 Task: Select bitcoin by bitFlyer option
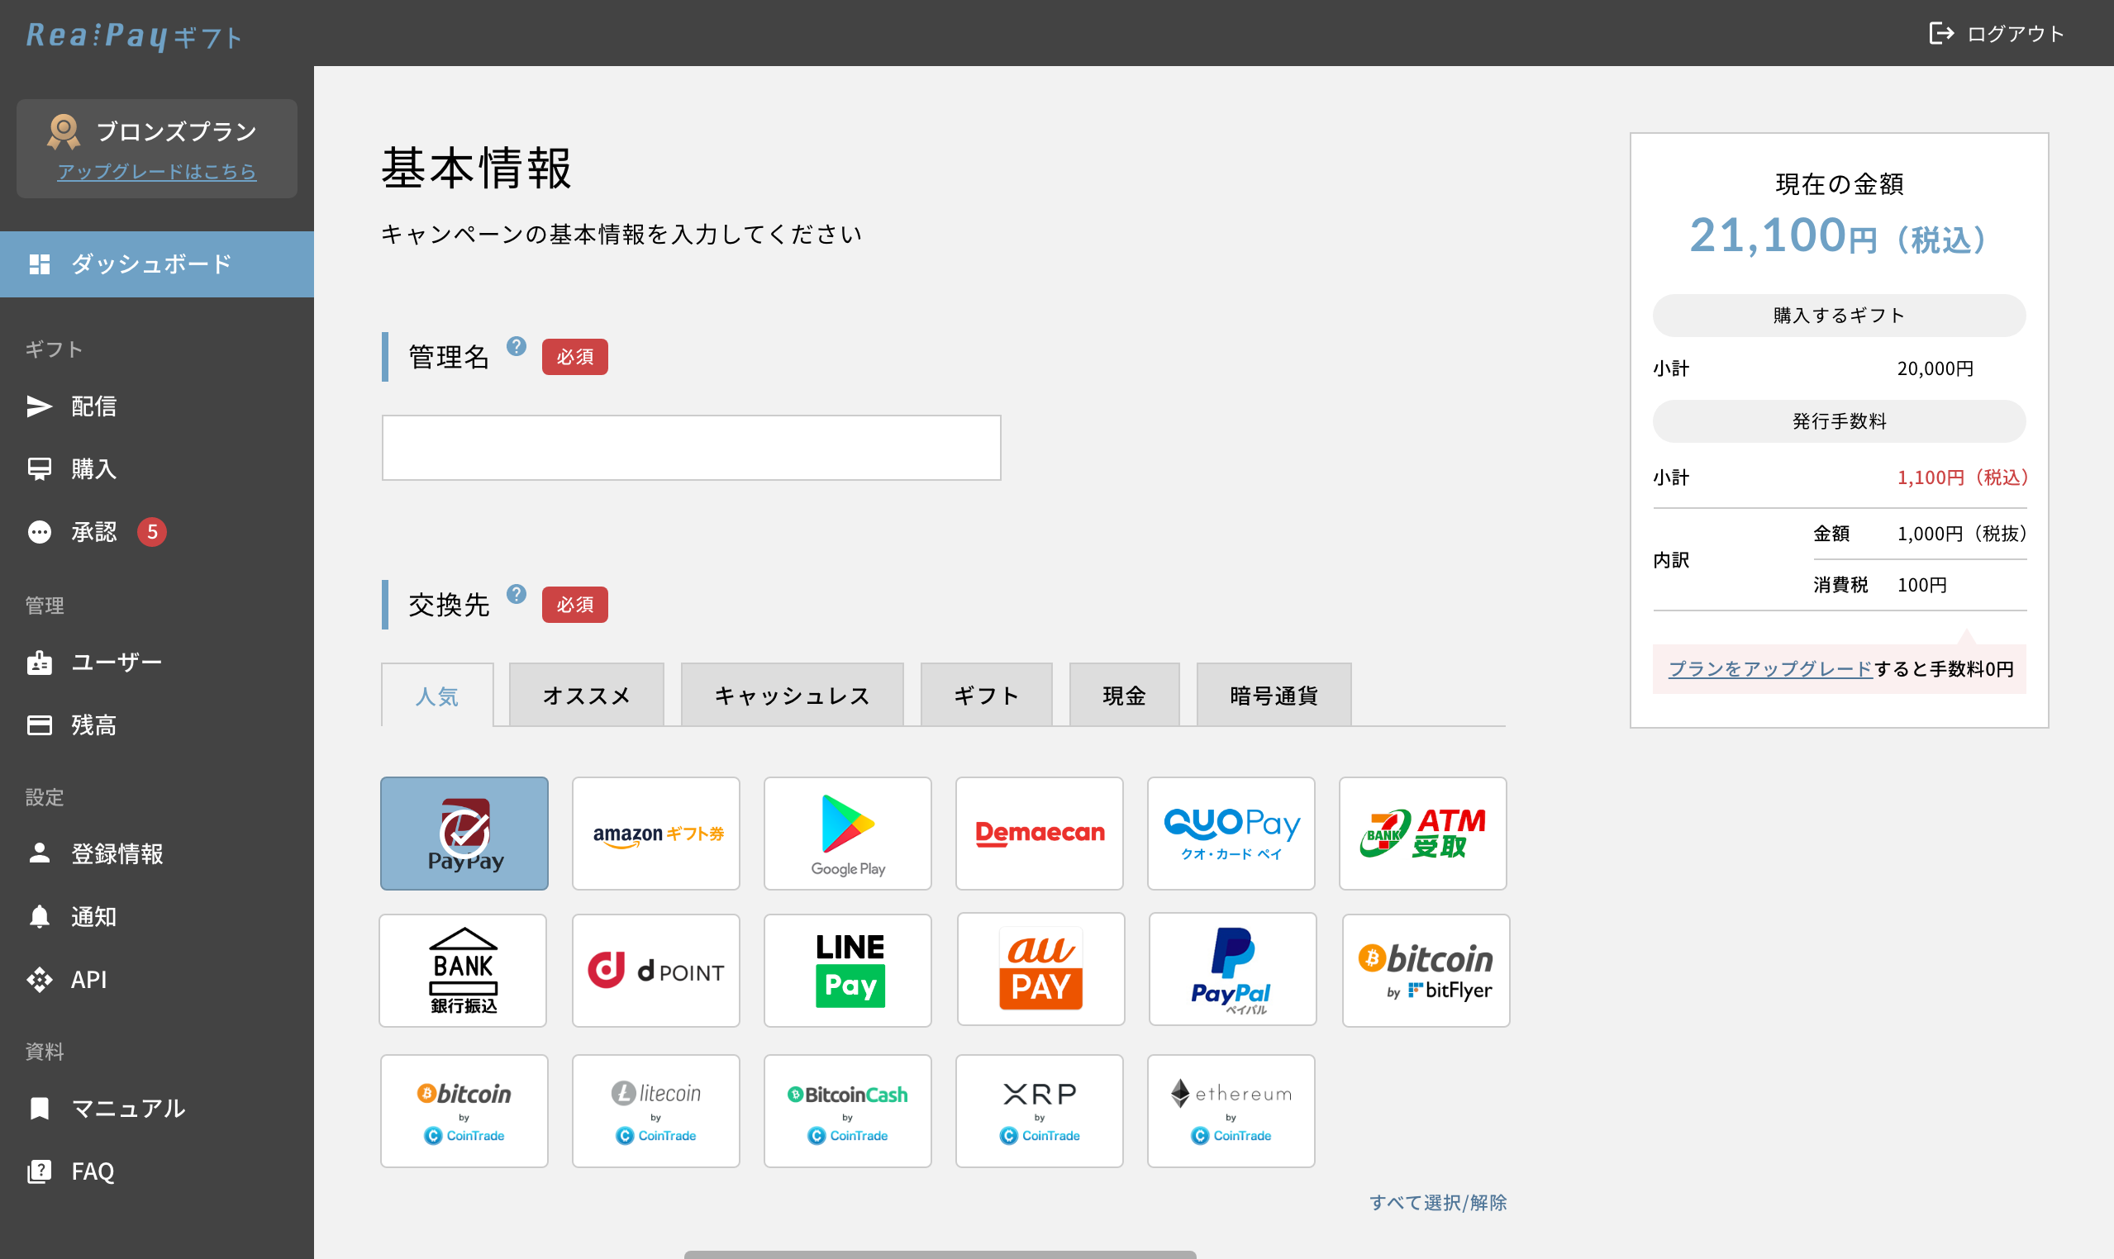[1426, 971]
